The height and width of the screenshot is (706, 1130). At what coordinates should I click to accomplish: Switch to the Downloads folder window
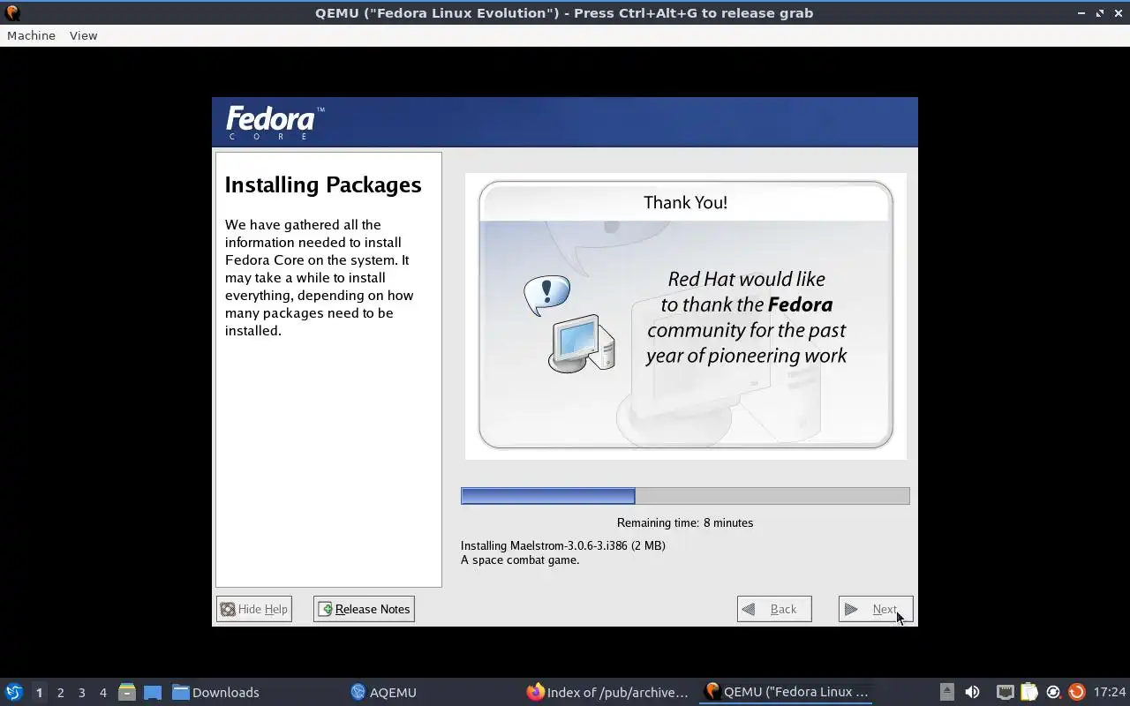coord(215,692)
